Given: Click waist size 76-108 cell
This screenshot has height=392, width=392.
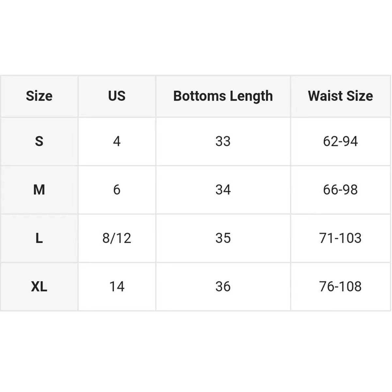Looking at the screenshot, I should click(x=340, y=286).
